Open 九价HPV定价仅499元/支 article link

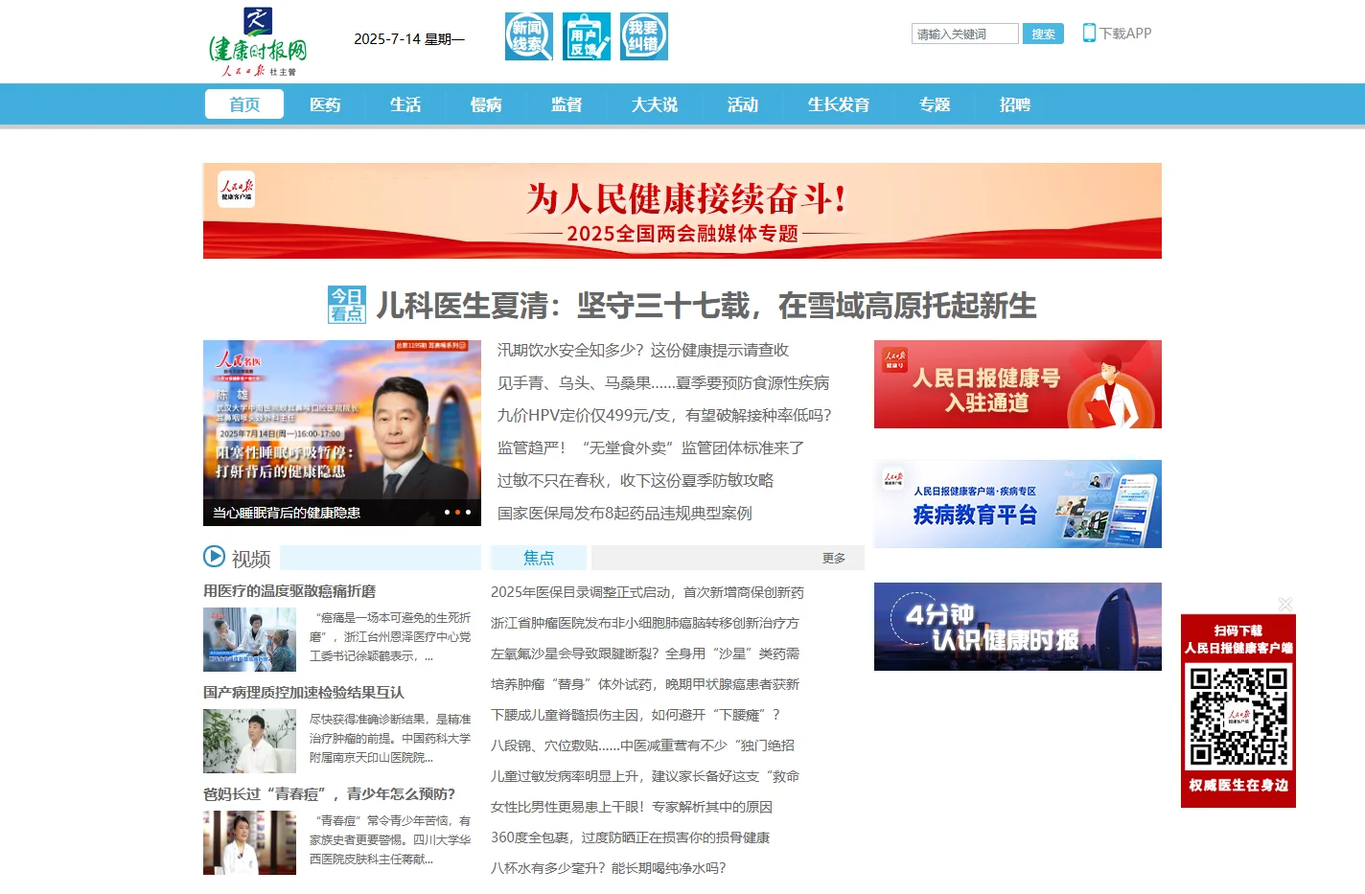click(x=664, y=415)
